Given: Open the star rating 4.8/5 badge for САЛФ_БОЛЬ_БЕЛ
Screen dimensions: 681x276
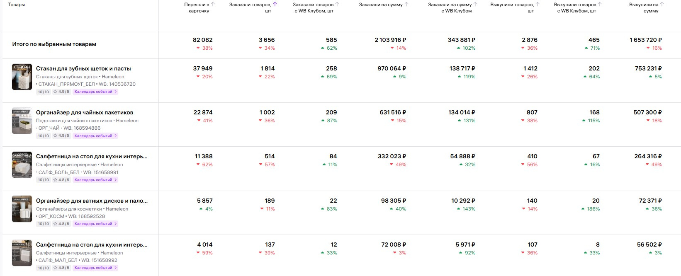Looking at the screenshot, I should tap(61, 180).
